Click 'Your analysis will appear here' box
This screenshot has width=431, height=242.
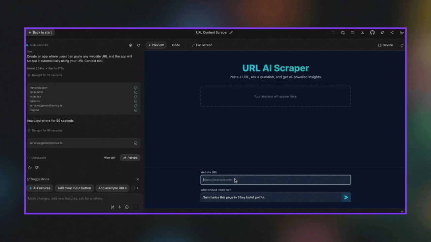(275, 96)
